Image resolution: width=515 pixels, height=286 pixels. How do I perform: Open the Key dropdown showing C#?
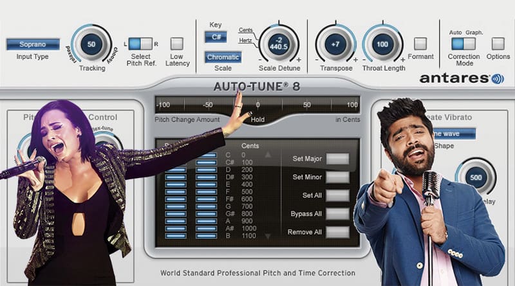click(216, 37)
